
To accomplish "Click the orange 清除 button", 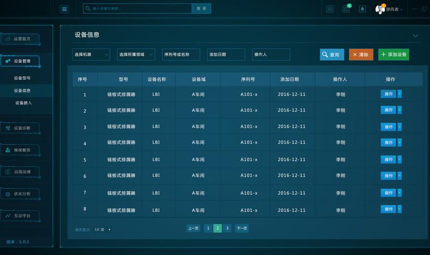I will point(361,55).
